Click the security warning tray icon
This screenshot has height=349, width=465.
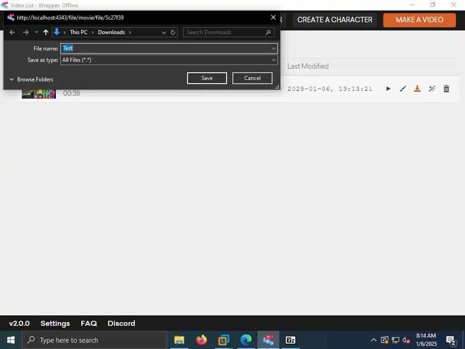(385, 340)
